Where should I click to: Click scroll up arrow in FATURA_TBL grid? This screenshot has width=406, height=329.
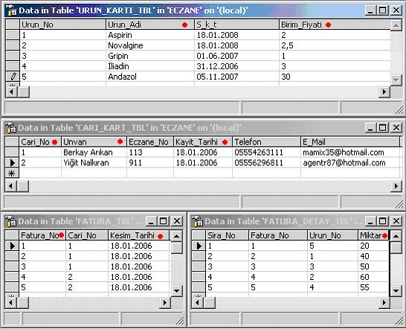[176, 236]
